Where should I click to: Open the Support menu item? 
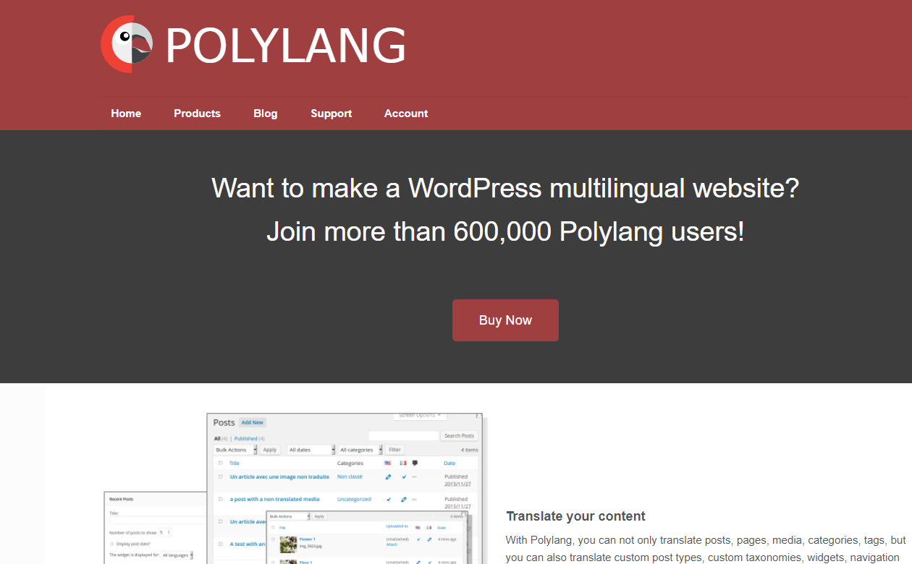[x=332, y=114]
